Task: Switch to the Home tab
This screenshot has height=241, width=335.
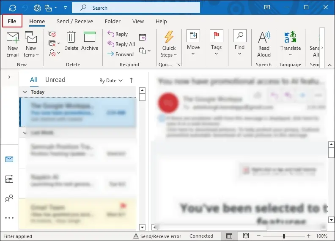Action: pyautogui.click(x=37, y=22)
